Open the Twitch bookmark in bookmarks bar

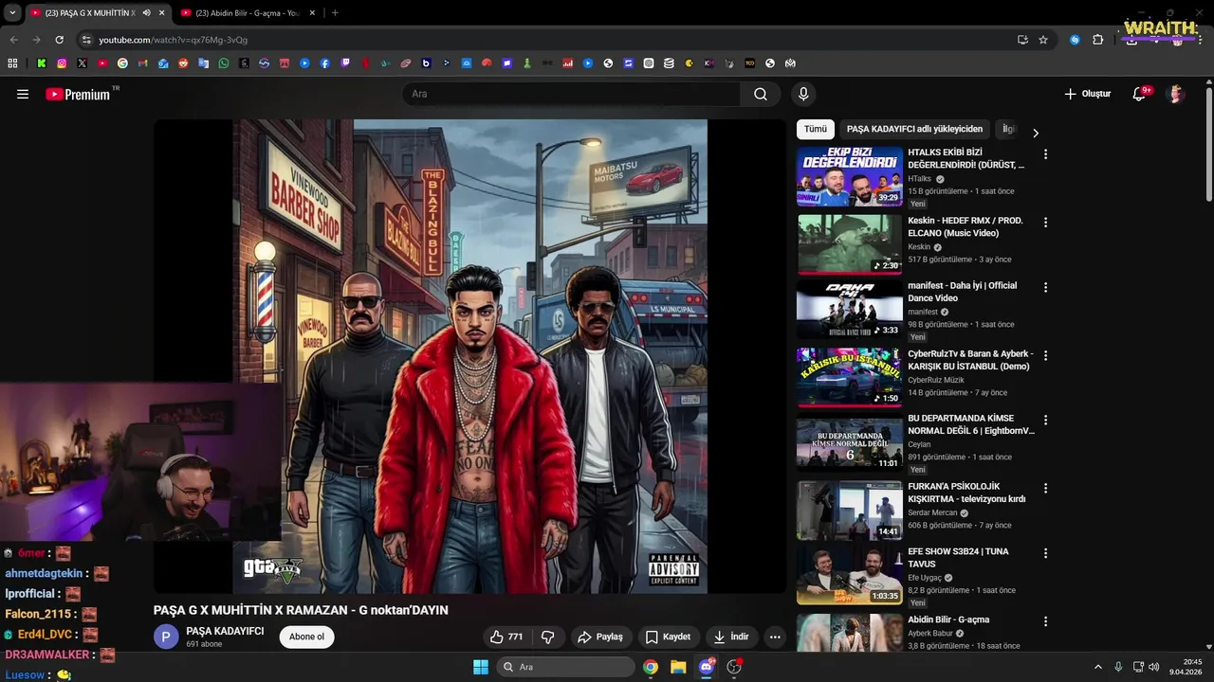[x=345, y=63]
